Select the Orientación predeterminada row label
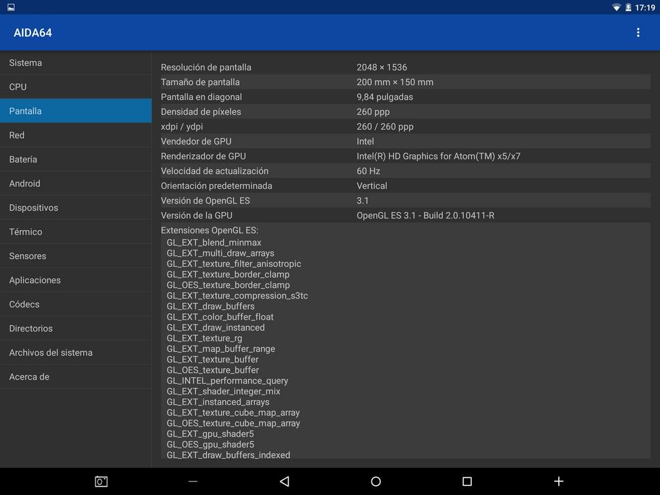Viewport: 660px width, 495px height. click(x=217, y=186)
